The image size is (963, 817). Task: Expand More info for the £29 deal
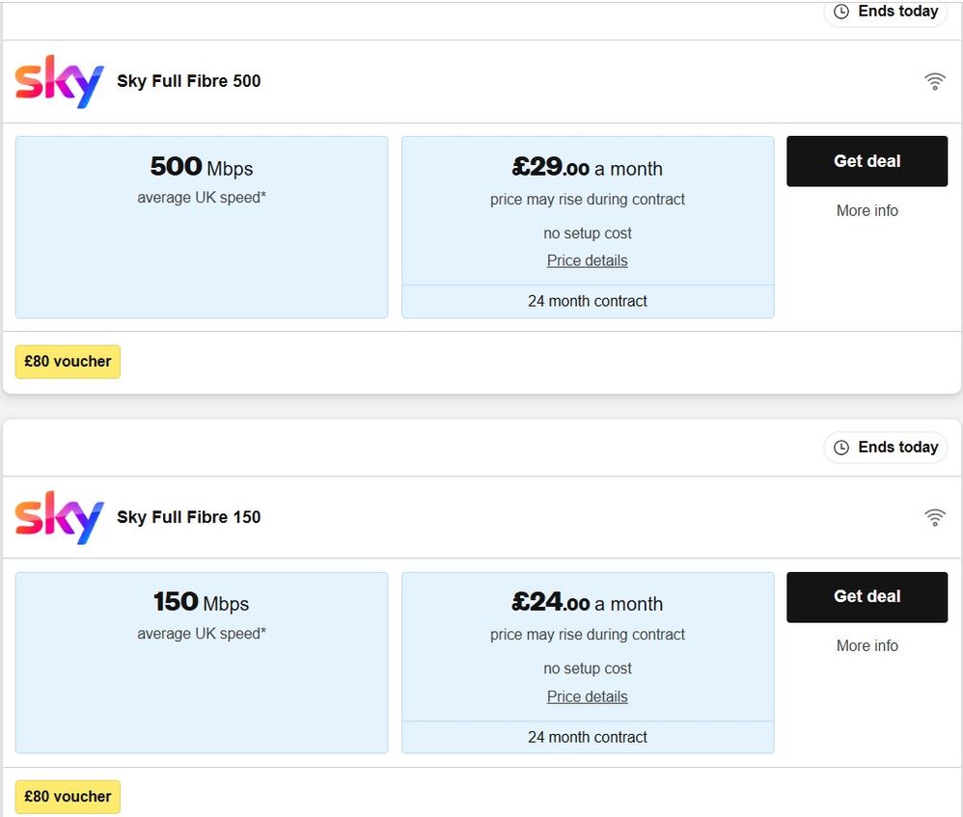(867, 210)
